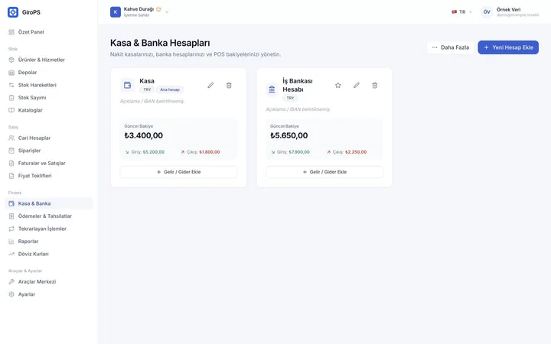Click the GiroPS logo icon

coord(13,12)
